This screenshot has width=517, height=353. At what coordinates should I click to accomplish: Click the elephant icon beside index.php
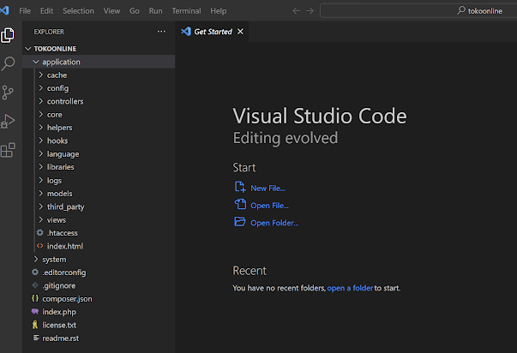pyautogui.click(x=35, y=312)
